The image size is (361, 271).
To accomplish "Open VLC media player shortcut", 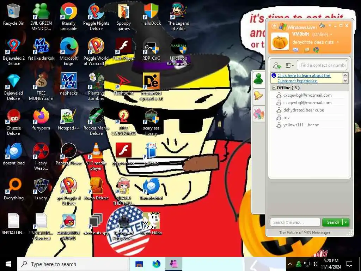I will (x=96, y=157).
